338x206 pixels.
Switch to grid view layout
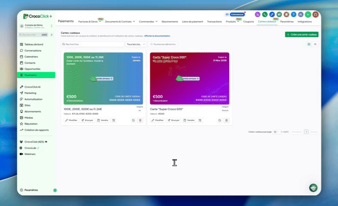click(309, 44)
